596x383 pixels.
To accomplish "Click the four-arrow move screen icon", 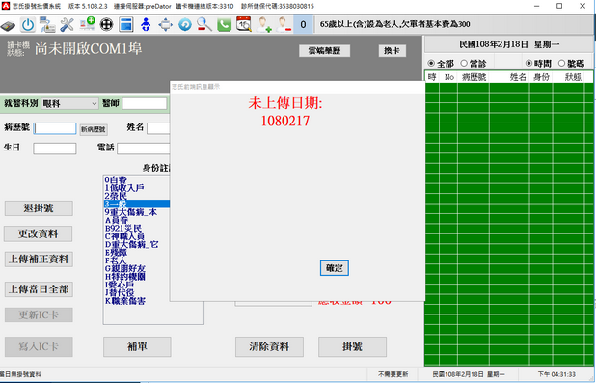I will pos(165,25).
